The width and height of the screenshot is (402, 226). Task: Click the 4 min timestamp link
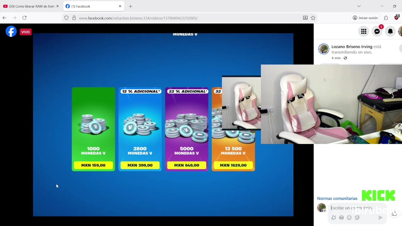(336, 58)
